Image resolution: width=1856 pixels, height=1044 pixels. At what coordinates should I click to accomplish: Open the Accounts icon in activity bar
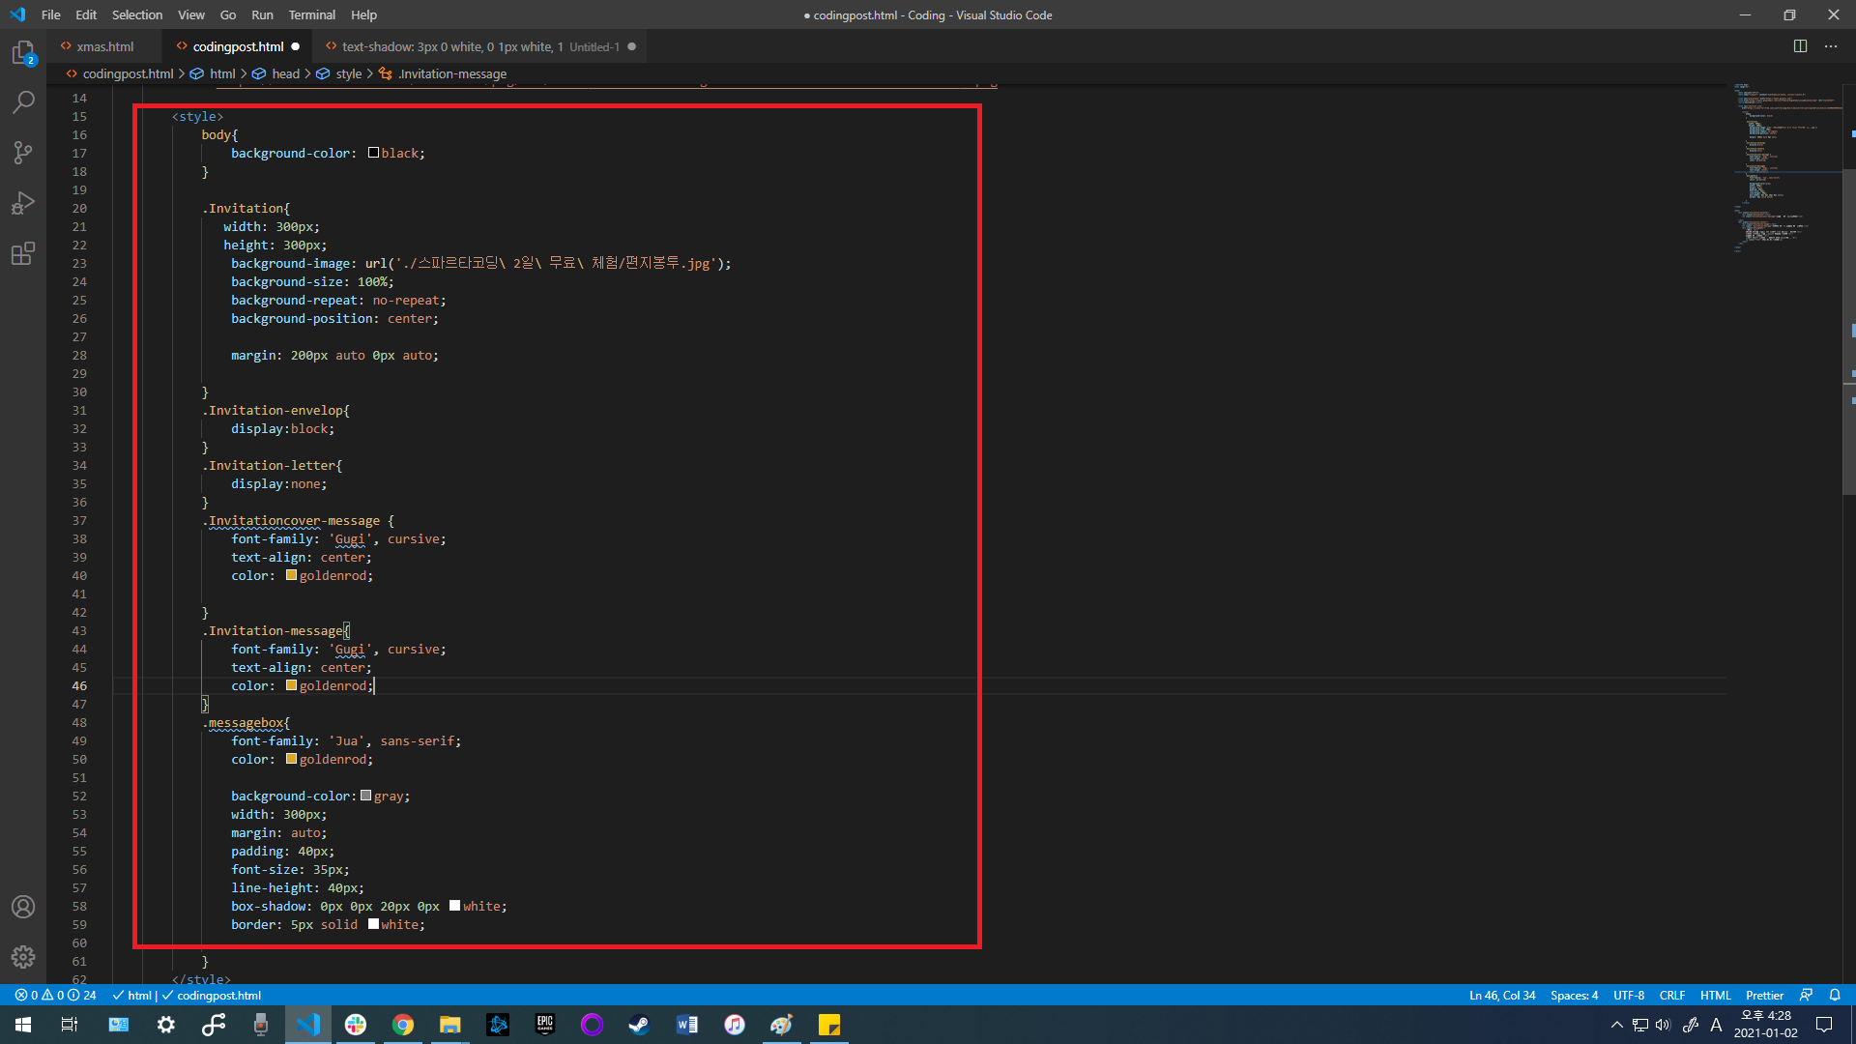[x=23, y=907]
